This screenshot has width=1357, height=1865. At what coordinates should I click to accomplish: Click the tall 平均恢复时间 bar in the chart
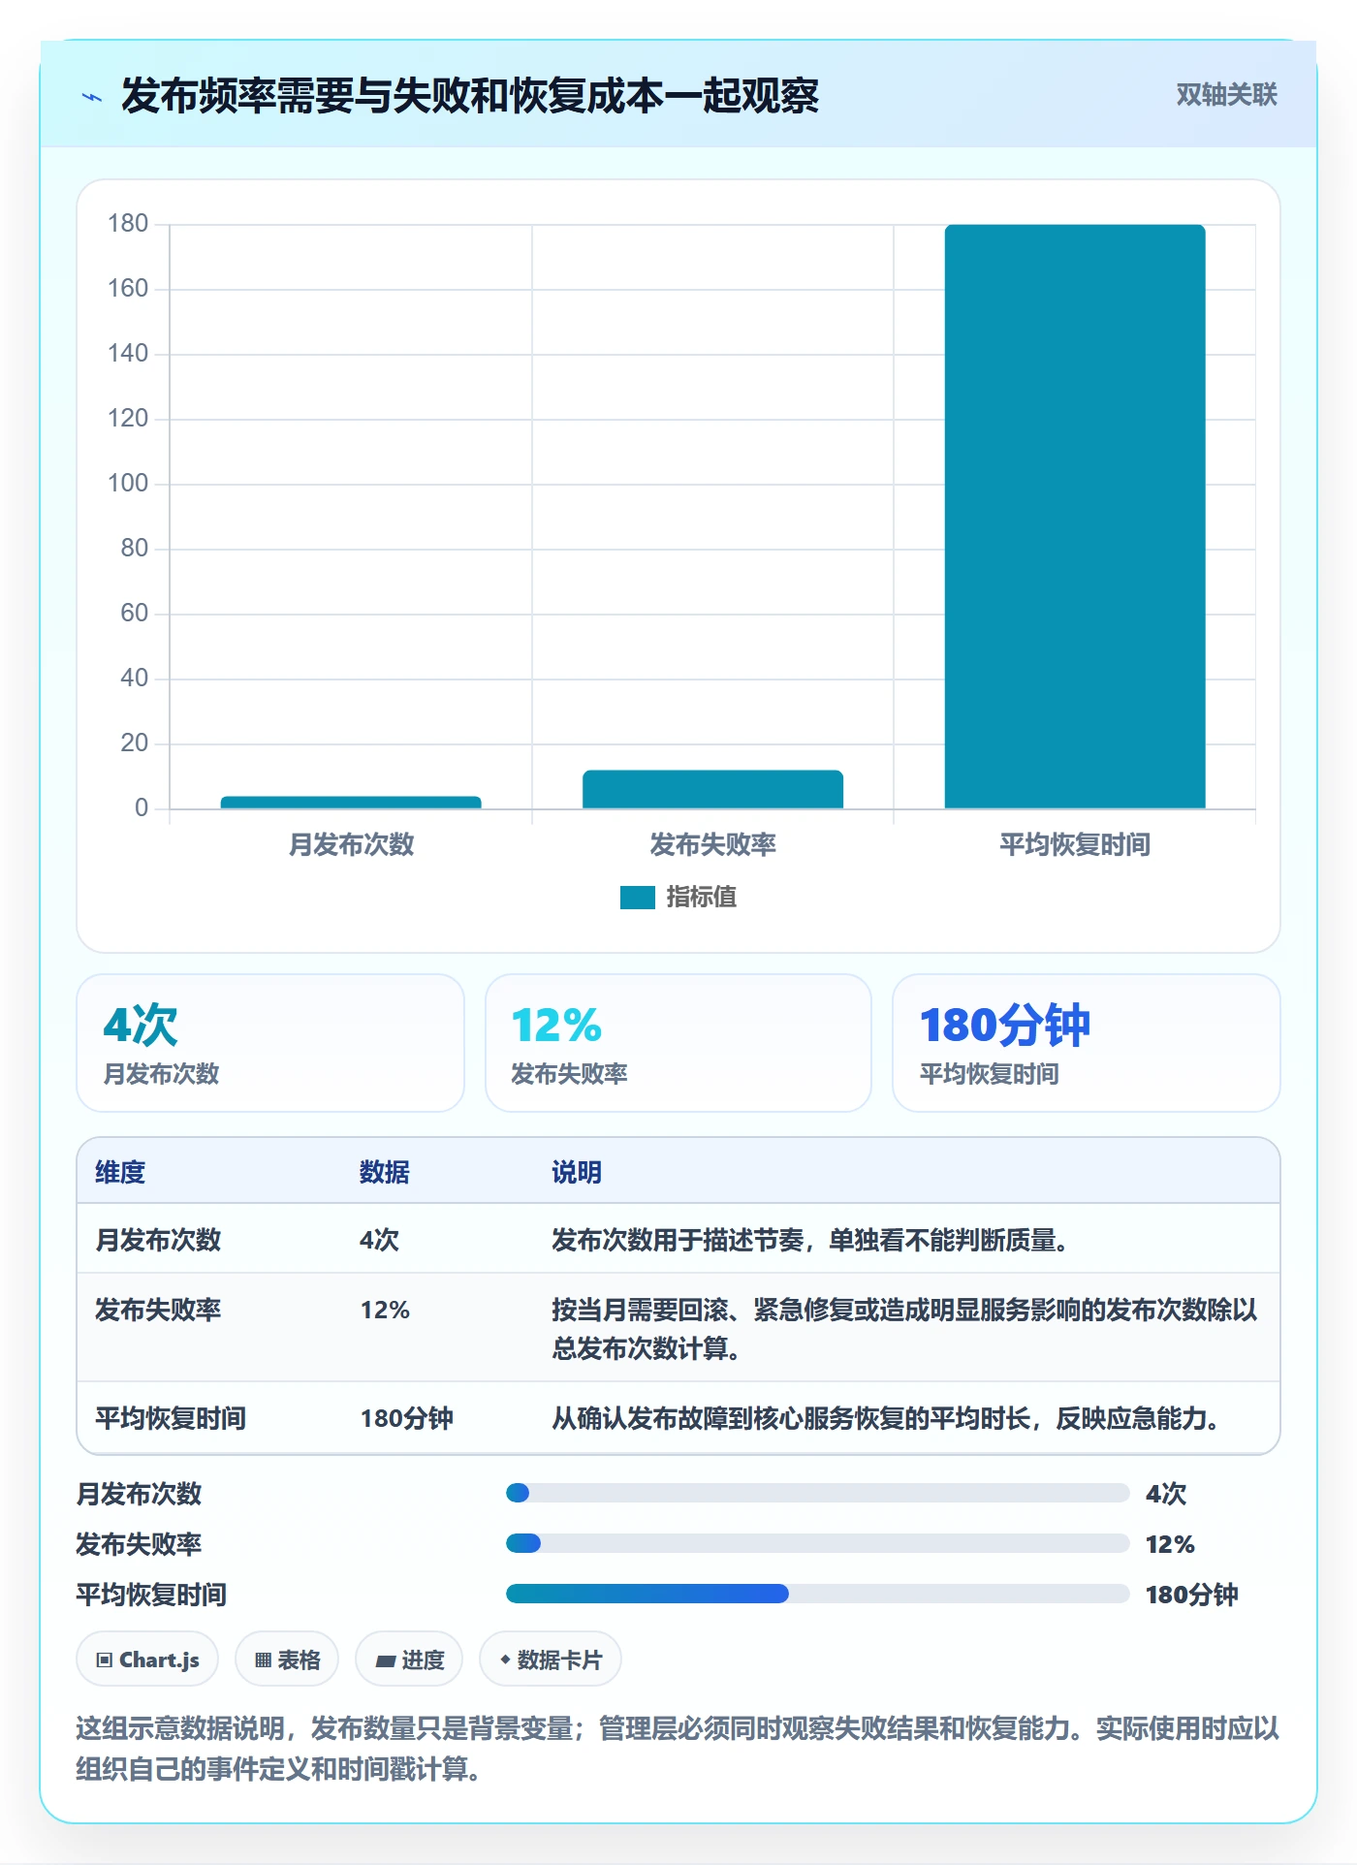point(1075,517)
